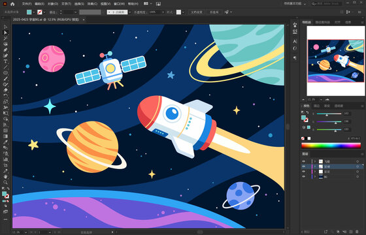Click the color spectrum bar
This screenshot has width=366, height=235.
pos(331,146)
